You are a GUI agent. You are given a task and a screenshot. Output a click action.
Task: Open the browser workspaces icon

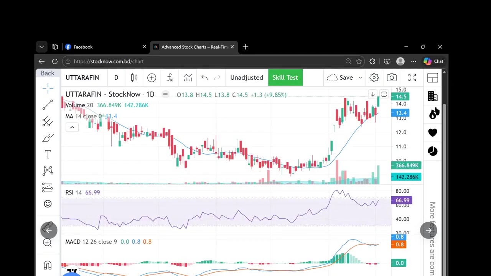55,47
